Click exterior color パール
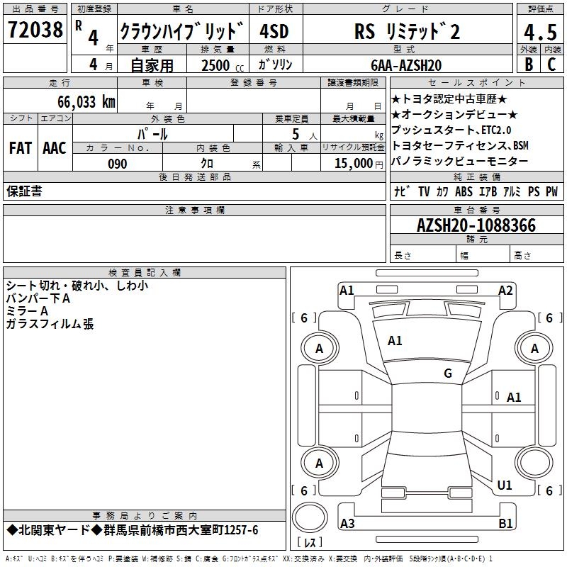The height and width of the screenshot is (567, 567). click(x=152, y=134)
